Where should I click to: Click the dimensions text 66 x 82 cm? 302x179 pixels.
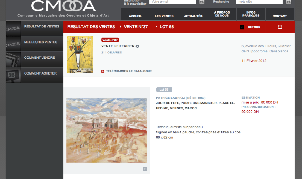coord(164,137)
